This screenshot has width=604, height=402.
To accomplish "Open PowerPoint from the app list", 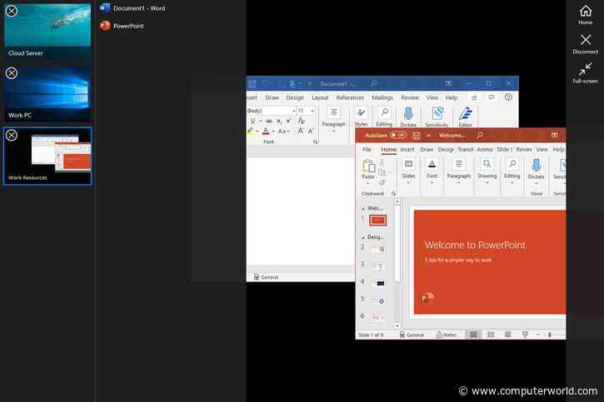I will point(122,26).
